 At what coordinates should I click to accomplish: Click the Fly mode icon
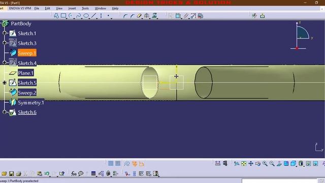(x=237, y=164)
